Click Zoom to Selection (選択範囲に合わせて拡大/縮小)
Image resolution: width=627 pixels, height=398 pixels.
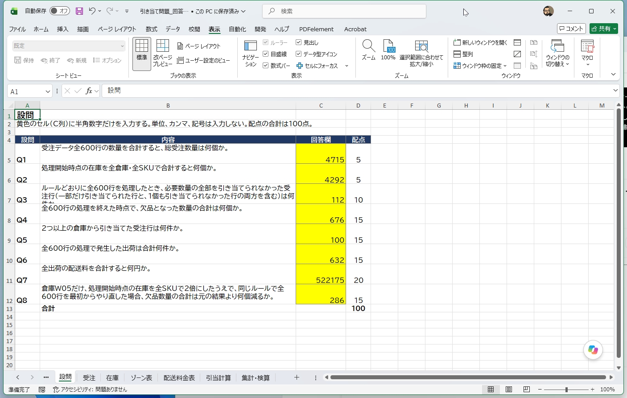pos(421,54)
